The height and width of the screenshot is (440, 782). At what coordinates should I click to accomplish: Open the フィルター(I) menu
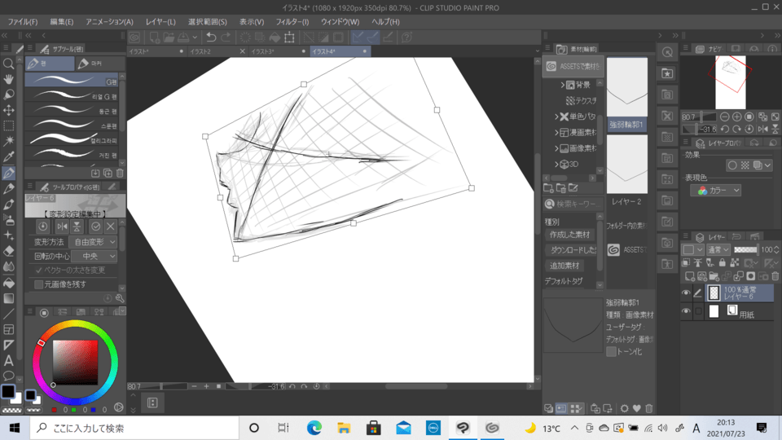[x=292, y=22]
